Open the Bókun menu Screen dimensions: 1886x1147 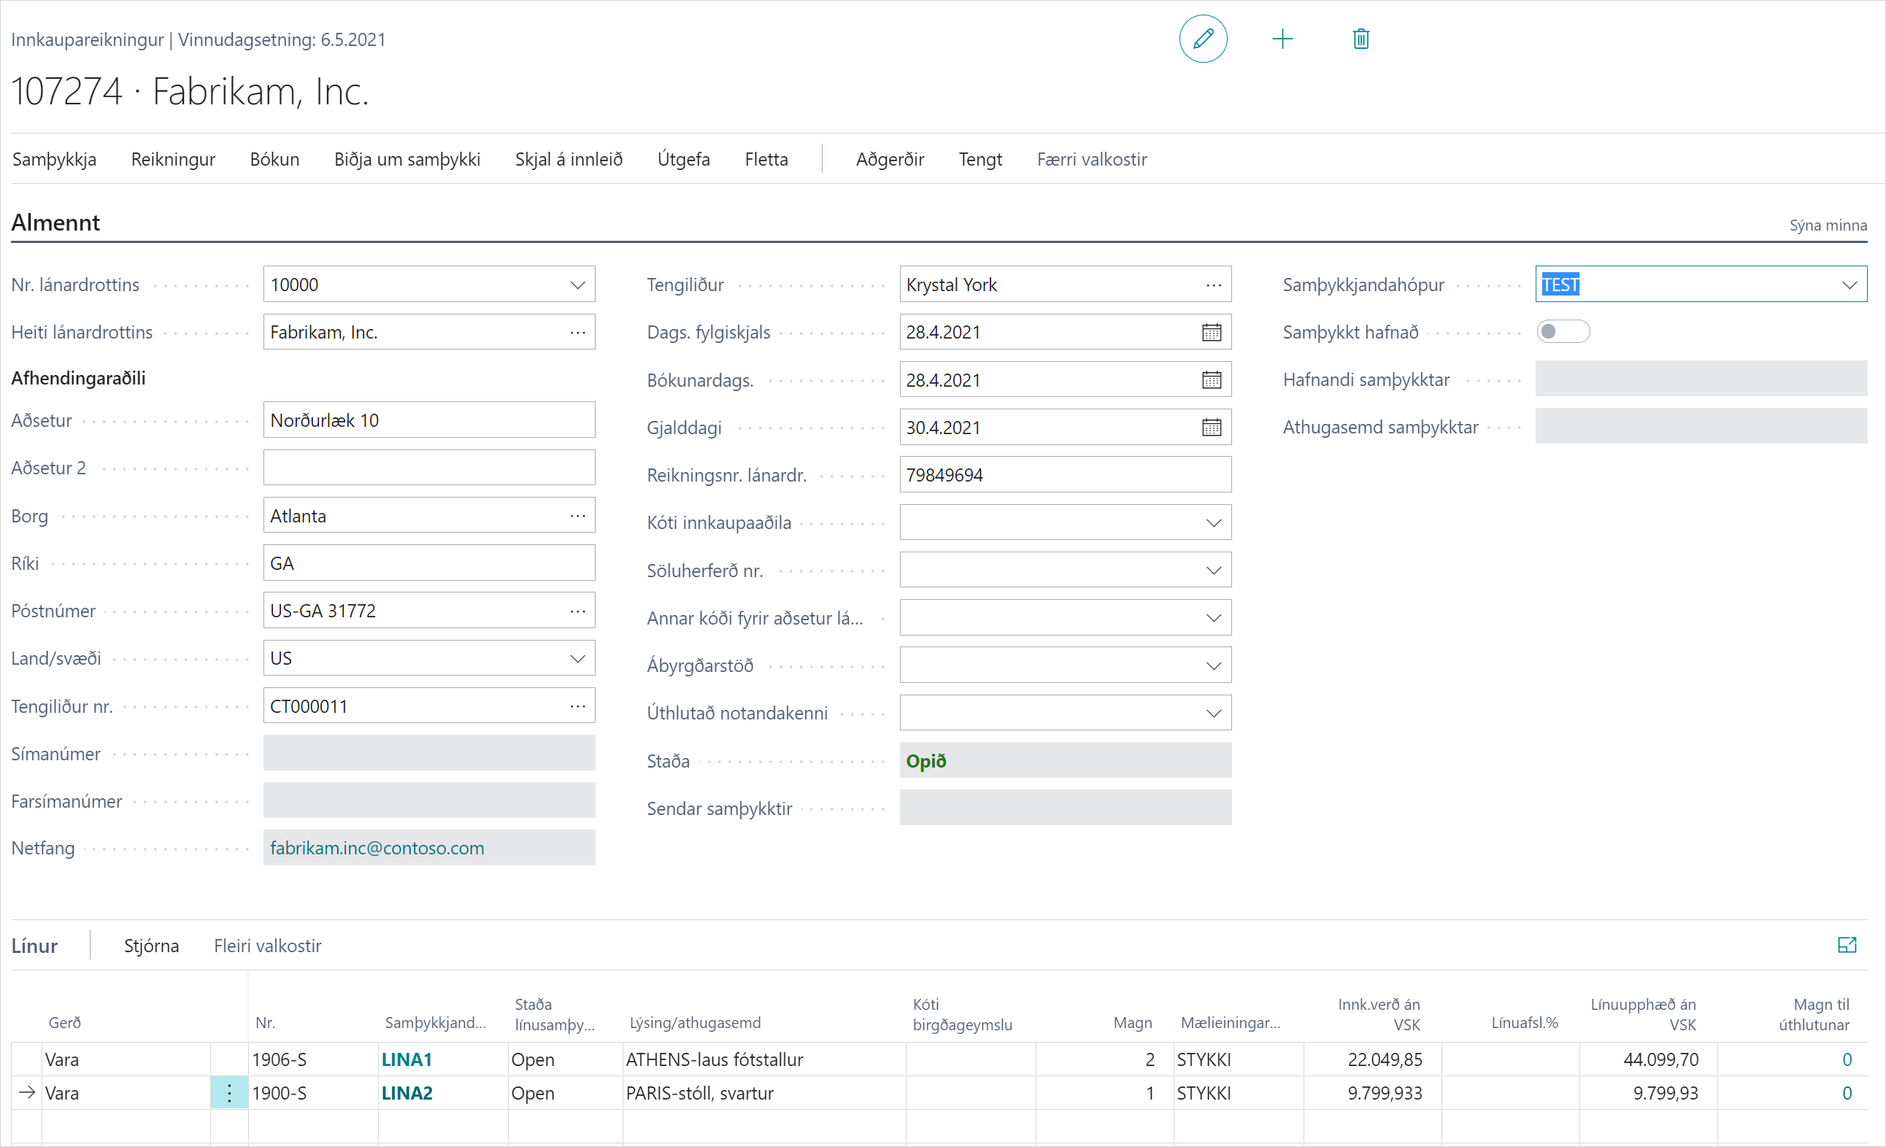[x=274, y=159]
